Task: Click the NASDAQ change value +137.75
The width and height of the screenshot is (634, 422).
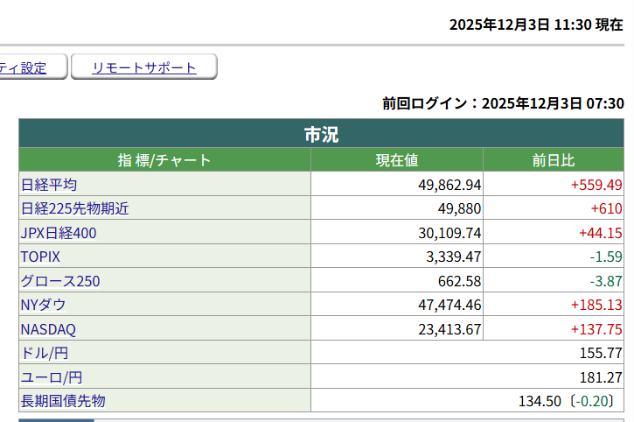Action: (x=596, y=329)
